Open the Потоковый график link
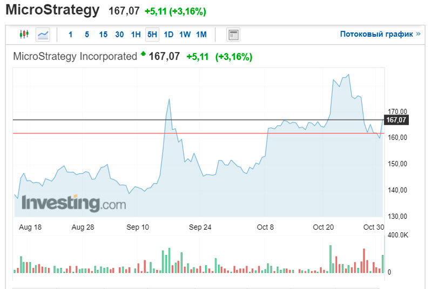Screen dimensions: 432x289 tap(376, 34)
